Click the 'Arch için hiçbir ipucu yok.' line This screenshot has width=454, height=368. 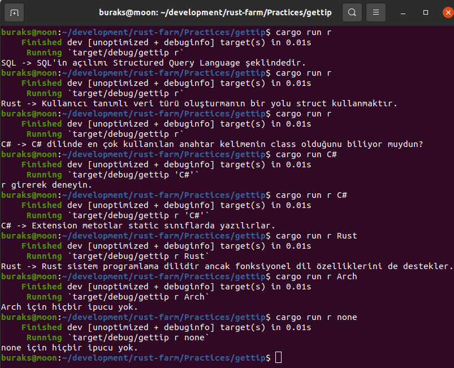click(x=70, y=307)
